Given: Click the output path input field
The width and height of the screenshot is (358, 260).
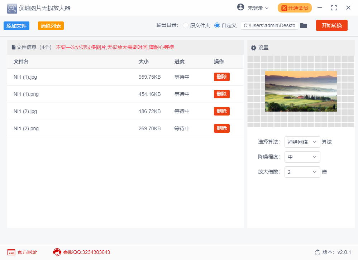Looking at the screenshot, I should click(x=269, y=25).
